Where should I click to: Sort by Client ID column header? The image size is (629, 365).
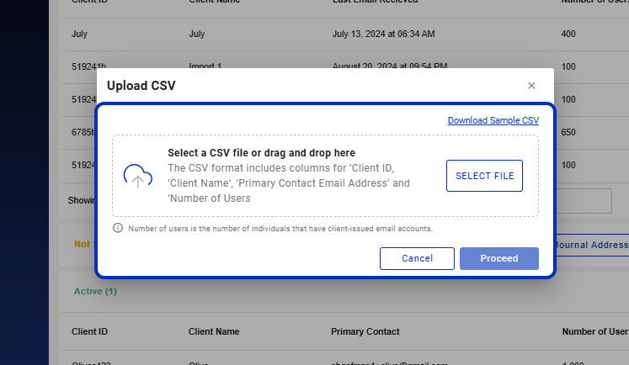point(89,331)
